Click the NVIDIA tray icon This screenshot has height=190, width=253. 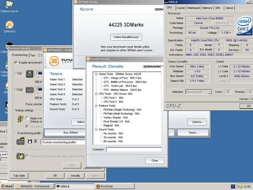point(240,186)
